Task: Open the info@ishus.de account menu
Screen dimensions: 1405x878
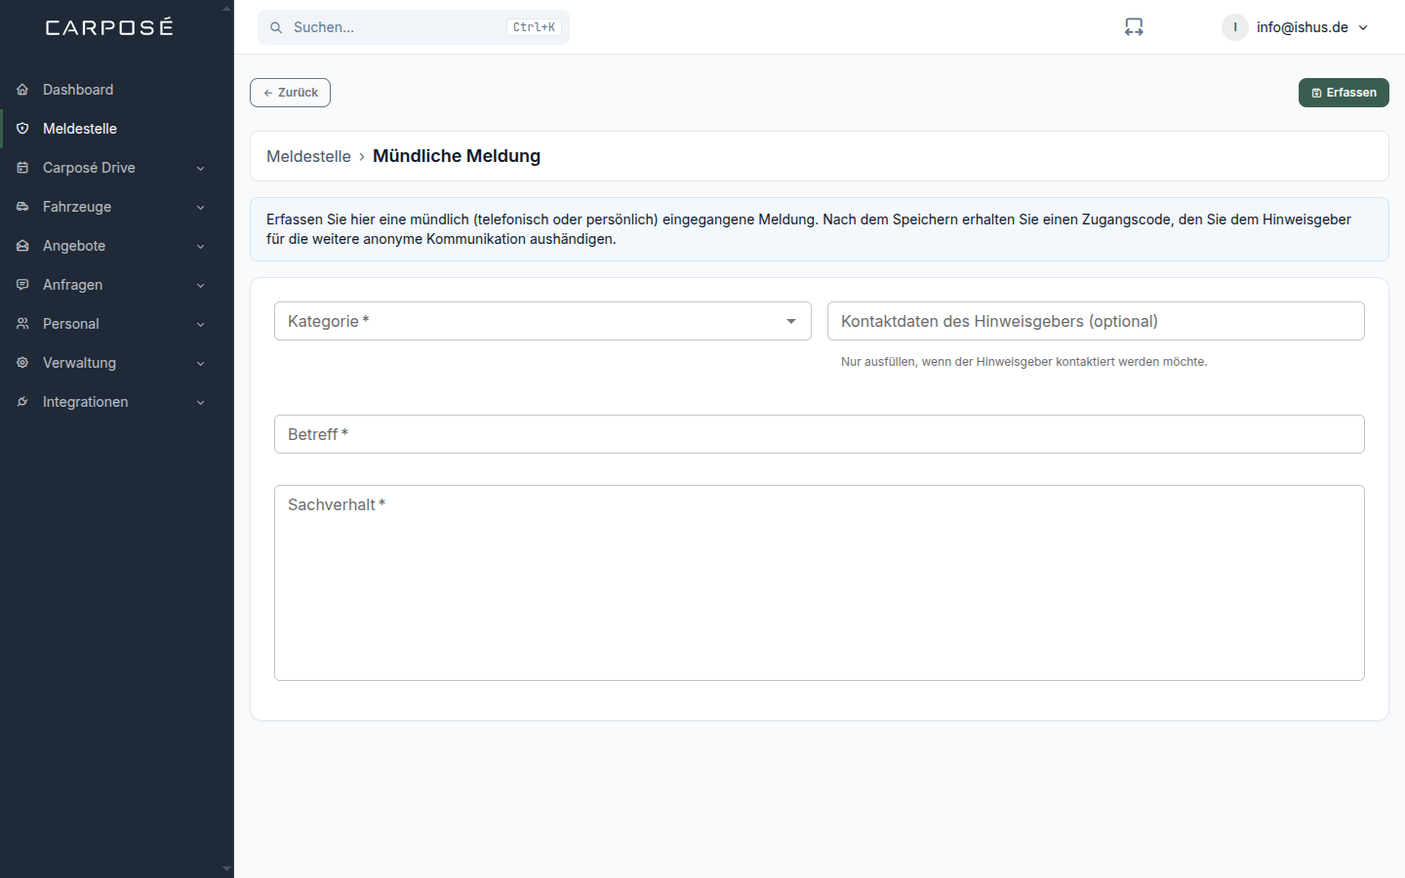Action: tap(1296, 27)
